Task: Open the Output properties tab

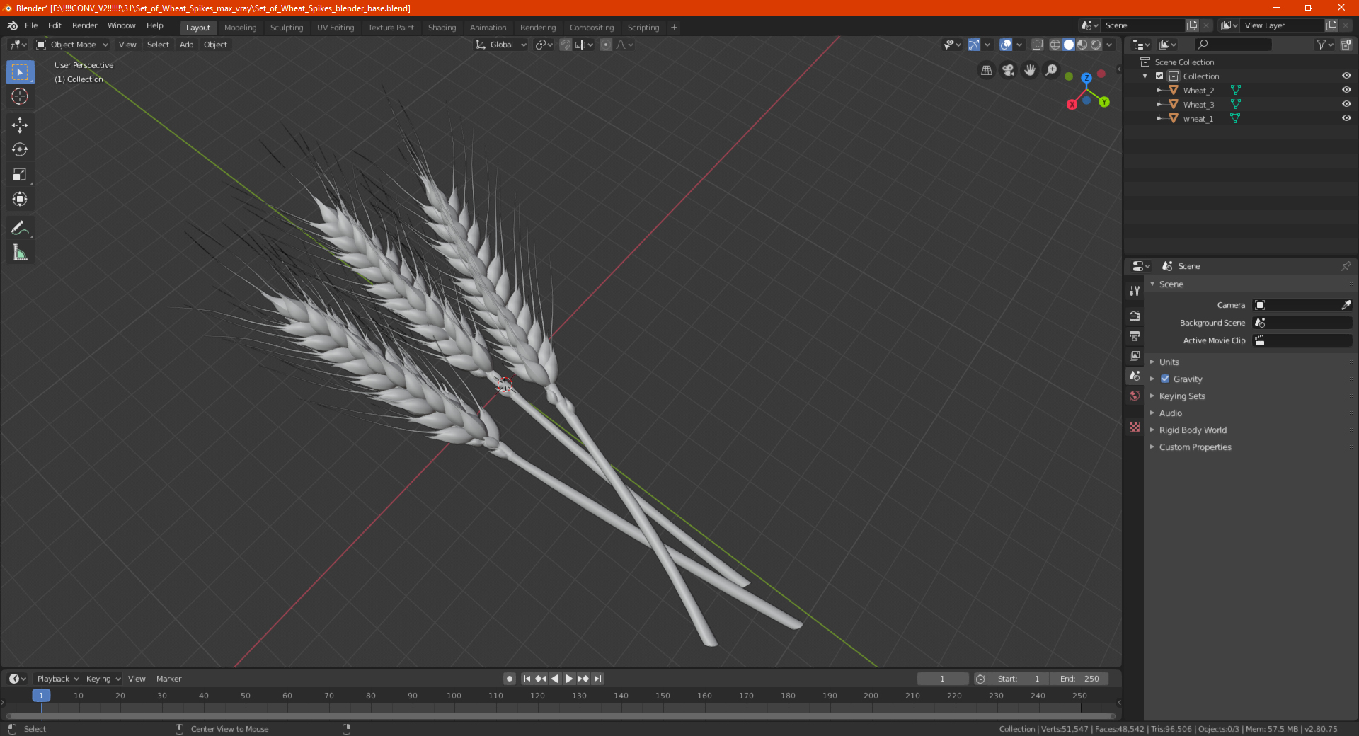Action: pos(1135,335)
